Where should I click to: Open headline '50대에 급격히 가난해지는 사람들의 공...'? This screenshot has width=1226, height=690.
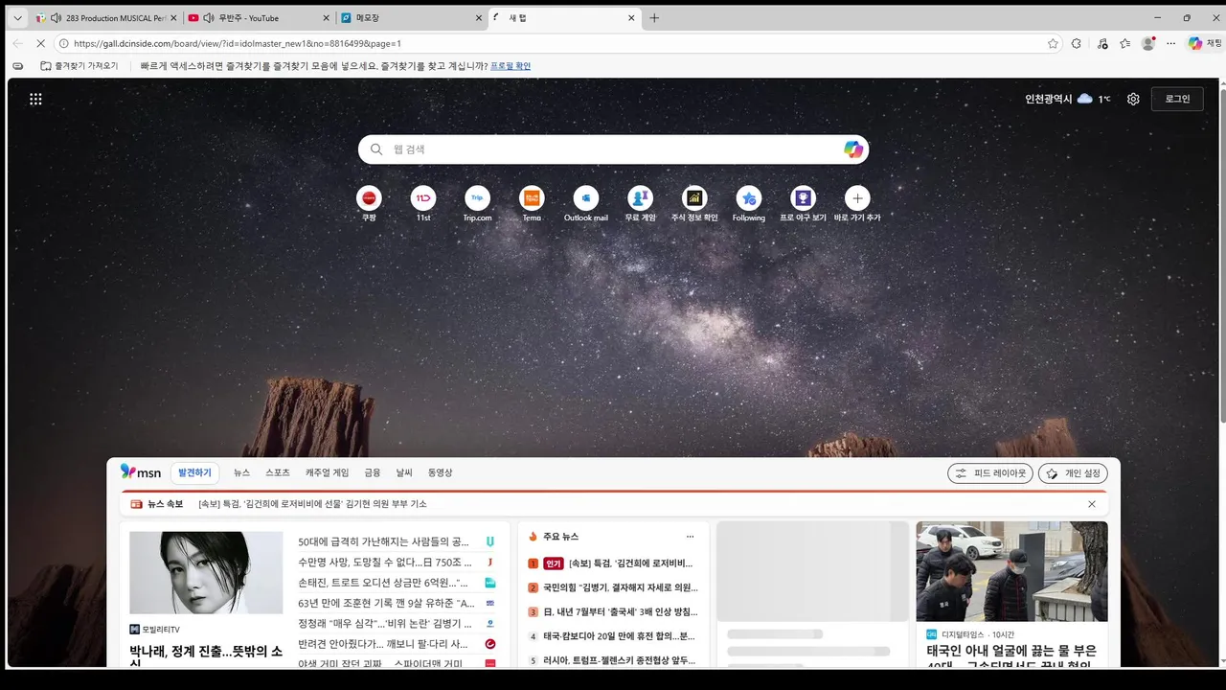point(384,542)
